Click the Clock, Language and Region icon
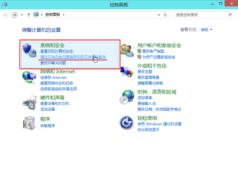Image resolution: width=238 pixels, height=179 pixels. [127, 98]
